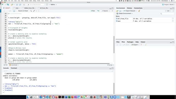View df_from_file as data grid icon
Image resolution: width=176 pixels, height=99 pixels.
[173, 19]
